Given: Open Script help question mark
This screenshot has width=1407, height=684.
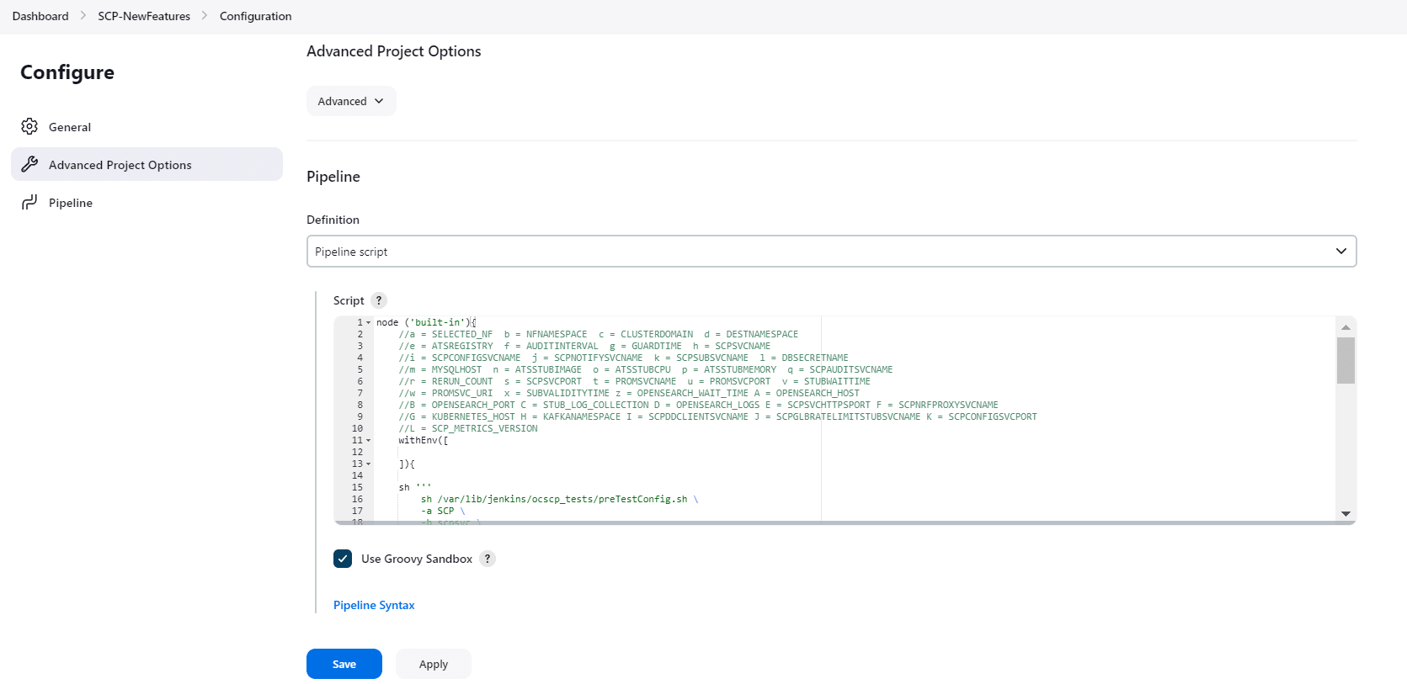Looking at the screenshot, I should tap(379, 300).
